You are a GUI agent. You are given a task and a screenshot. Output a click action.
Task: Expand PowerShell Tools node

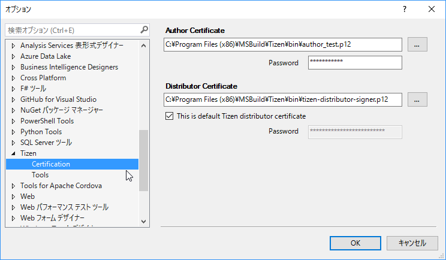pyautogui.click(x=13, y=121)
